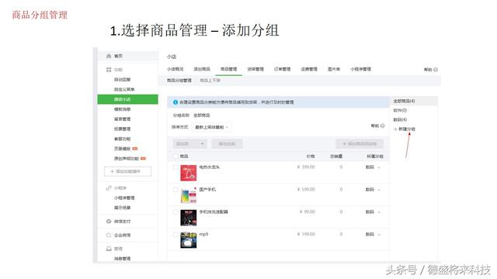Open 页面模版 in the sidebar
Image resolution: width=497 pixels, height=279 pixels.
tap(123, 149)
